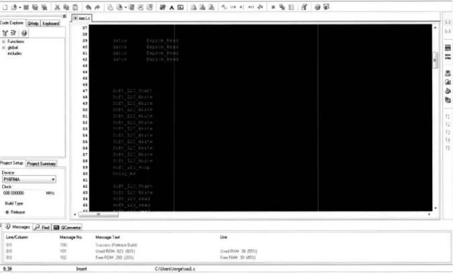Open the Device dropdown showing P16F84A
453x274 pixels.
[x=29, y=179]
